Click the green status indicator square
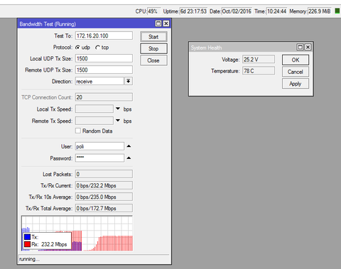 coord(337,11)
